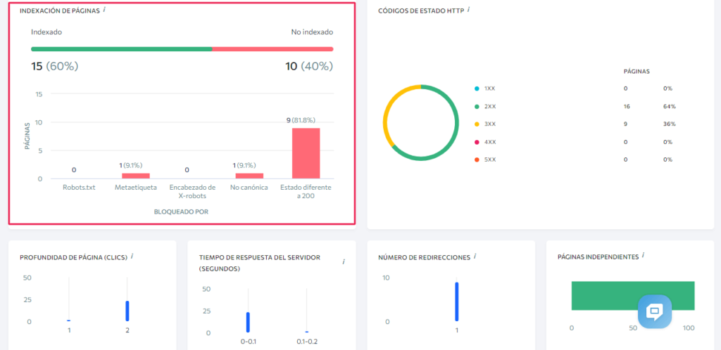The height and width of the screenshot is (350, 721).
Task: Click the 1XX blue legend dot
Action: pyautogui.click(x=477, y=89)
